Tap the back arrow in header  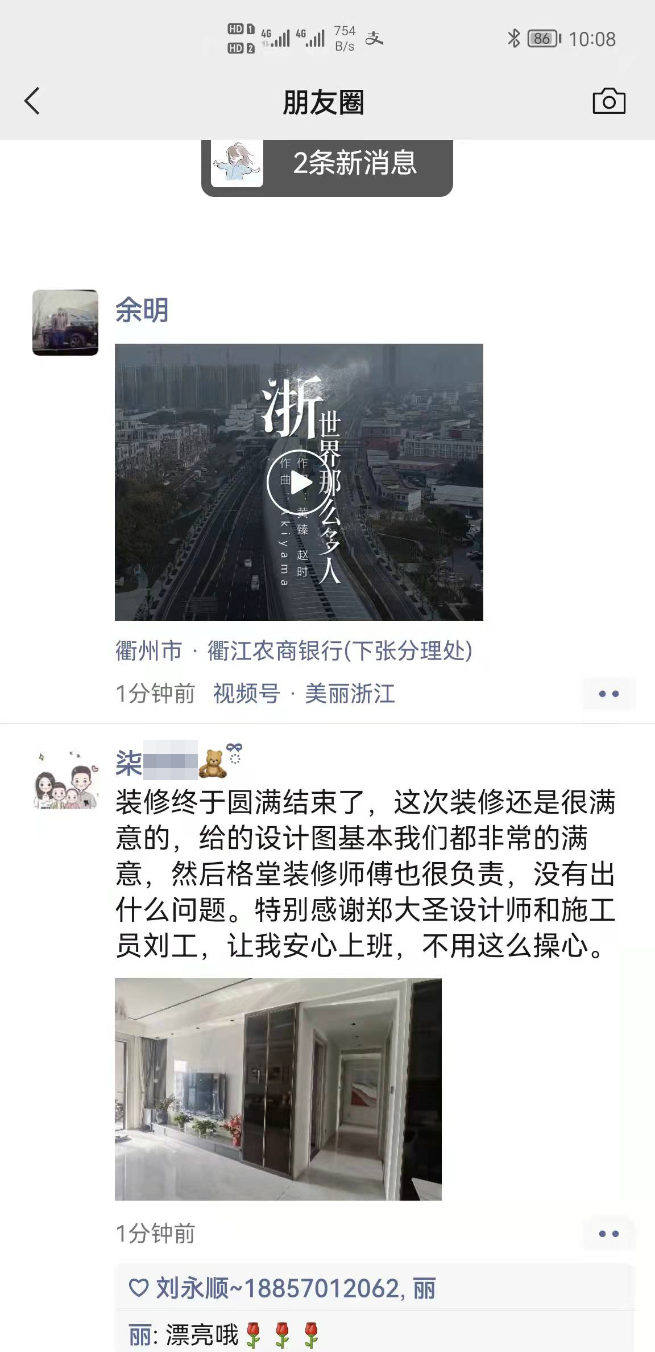[32, 101]
